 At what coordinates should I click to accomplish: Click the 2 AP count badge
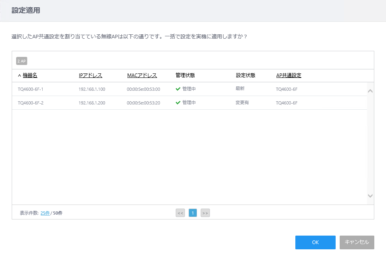coord(22,61)
